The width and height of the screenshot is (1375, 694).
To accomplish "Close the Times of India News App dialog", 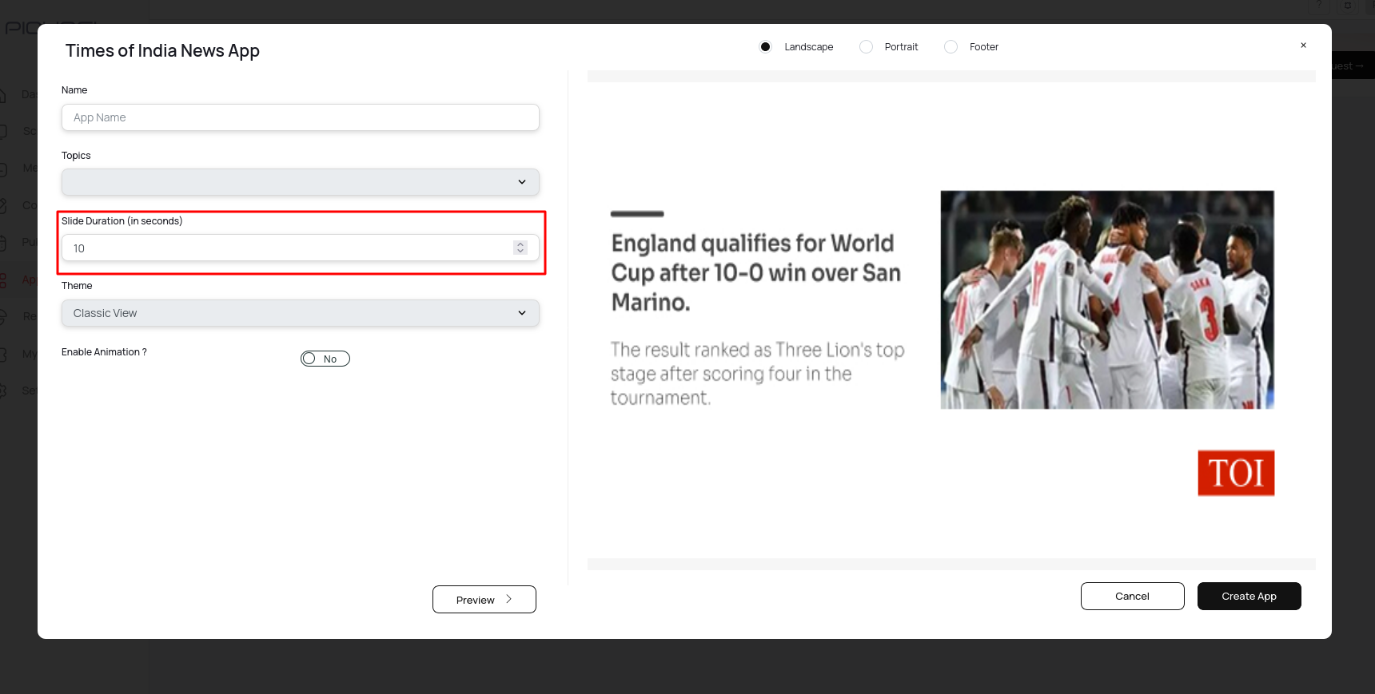I will click(x=1303, y=46).
